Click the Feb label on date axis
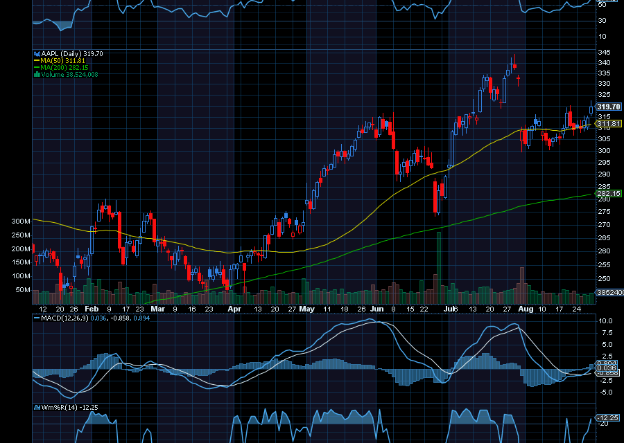624x443 pixels. pyautogui.click(x=92, y=309)
